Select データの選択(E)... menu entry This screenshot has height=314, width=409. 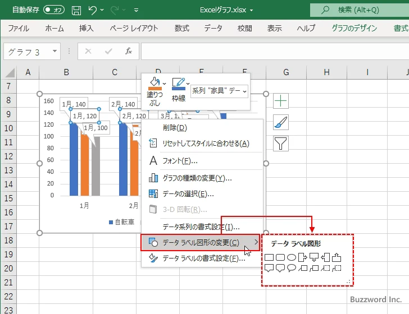(x=202, y=193)
